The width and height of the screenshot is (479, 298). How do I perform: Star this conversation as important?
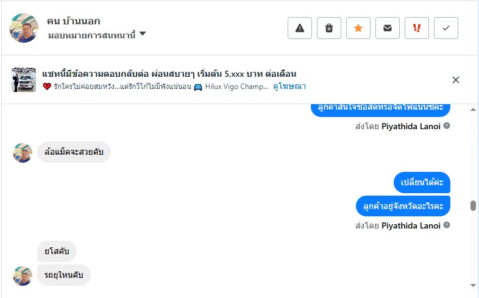pyautogui.click(x=358, y=28)
